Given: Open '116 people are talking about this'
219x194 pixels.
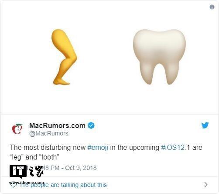Looking at the screenshot, I should point(63,185).
